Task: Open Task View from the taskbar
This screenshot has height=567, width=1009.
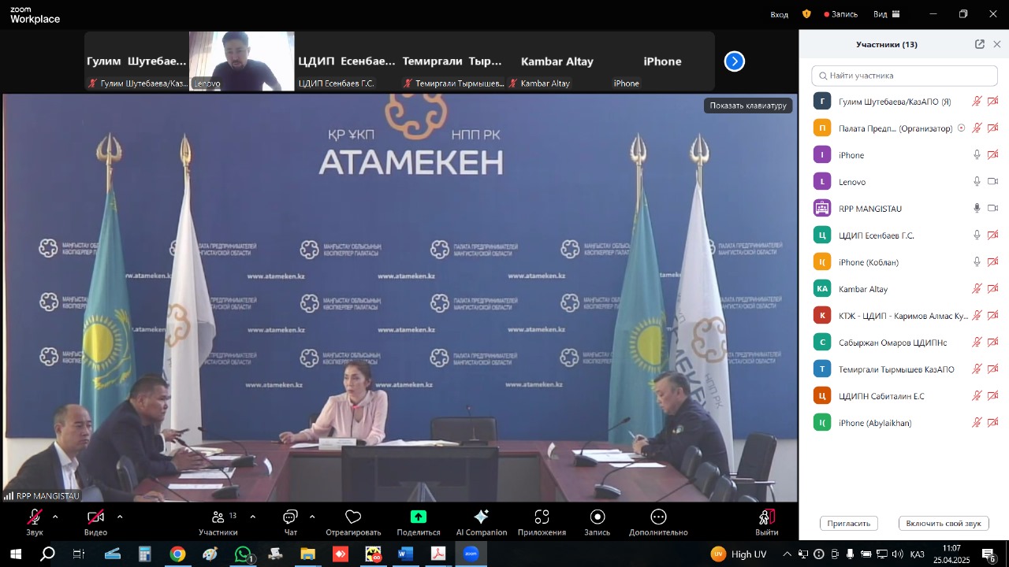Action: tap(79, 554)
